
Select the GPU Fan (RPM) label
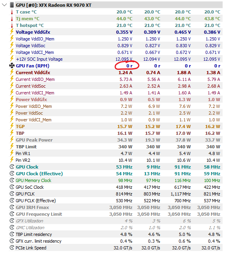pos(33,66)
